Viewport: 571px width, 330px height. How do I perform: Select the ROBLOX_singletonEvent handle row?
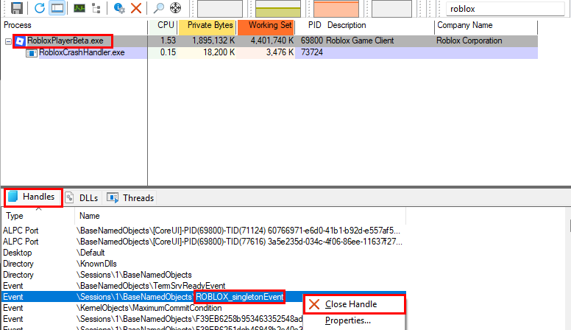[x=153, y=297]
